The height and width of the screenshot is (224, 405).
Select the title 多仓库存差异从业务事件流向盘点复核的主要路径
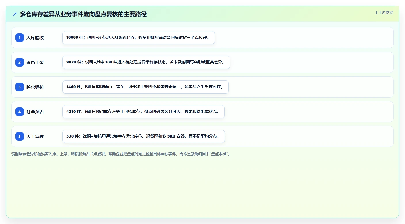tap(83, 14)
